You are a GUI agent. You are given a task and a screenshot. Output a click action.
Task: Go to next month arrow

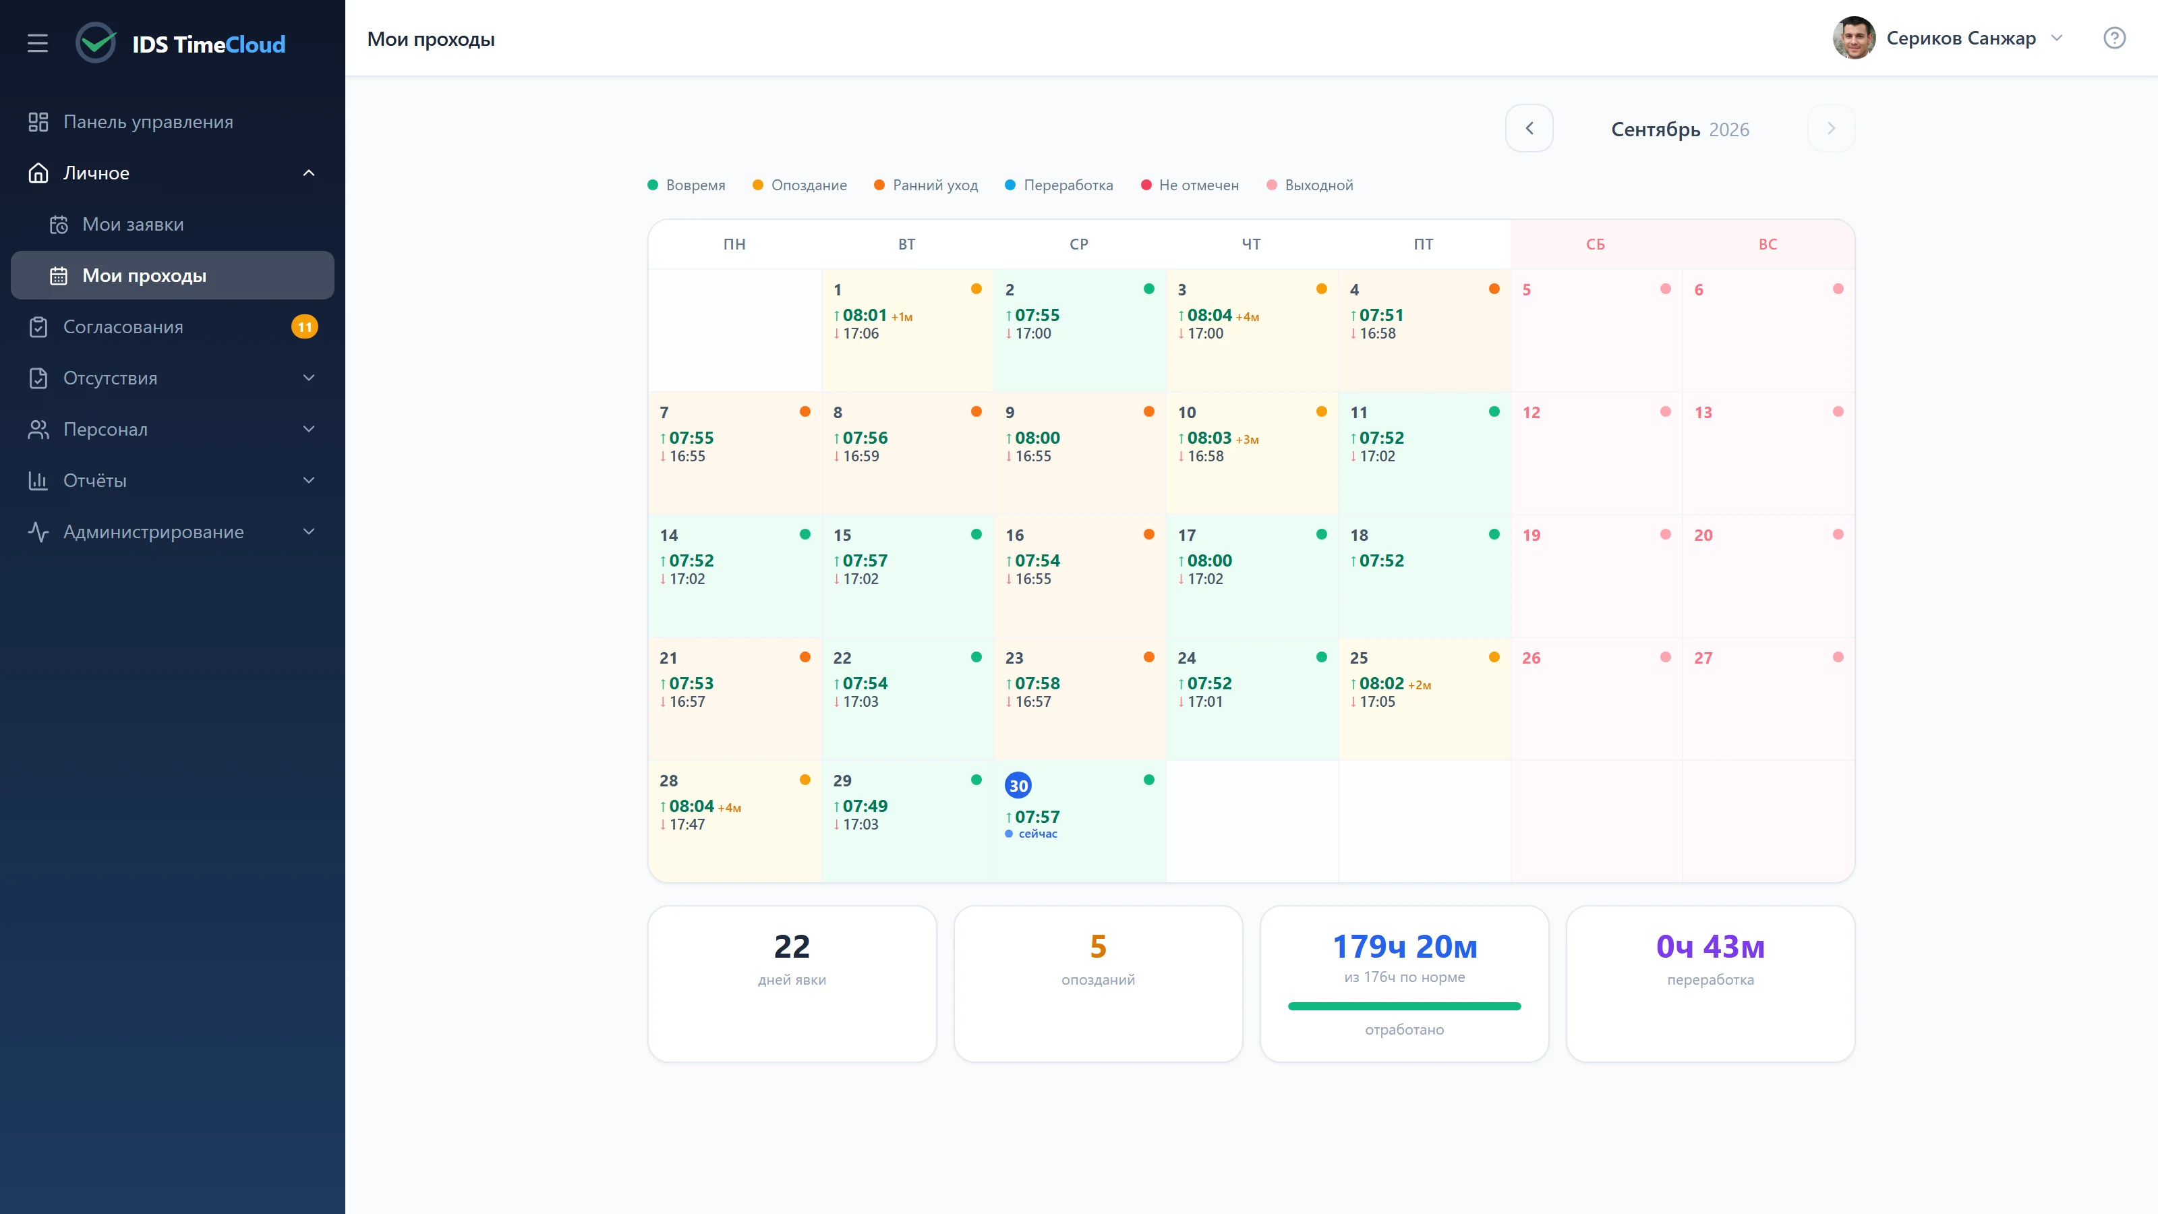tap(1832, 128)
